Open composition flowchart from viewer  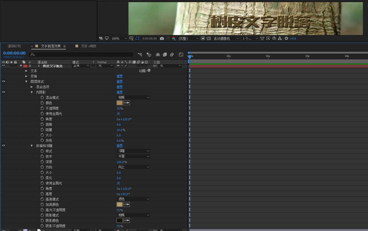point(280,39)
